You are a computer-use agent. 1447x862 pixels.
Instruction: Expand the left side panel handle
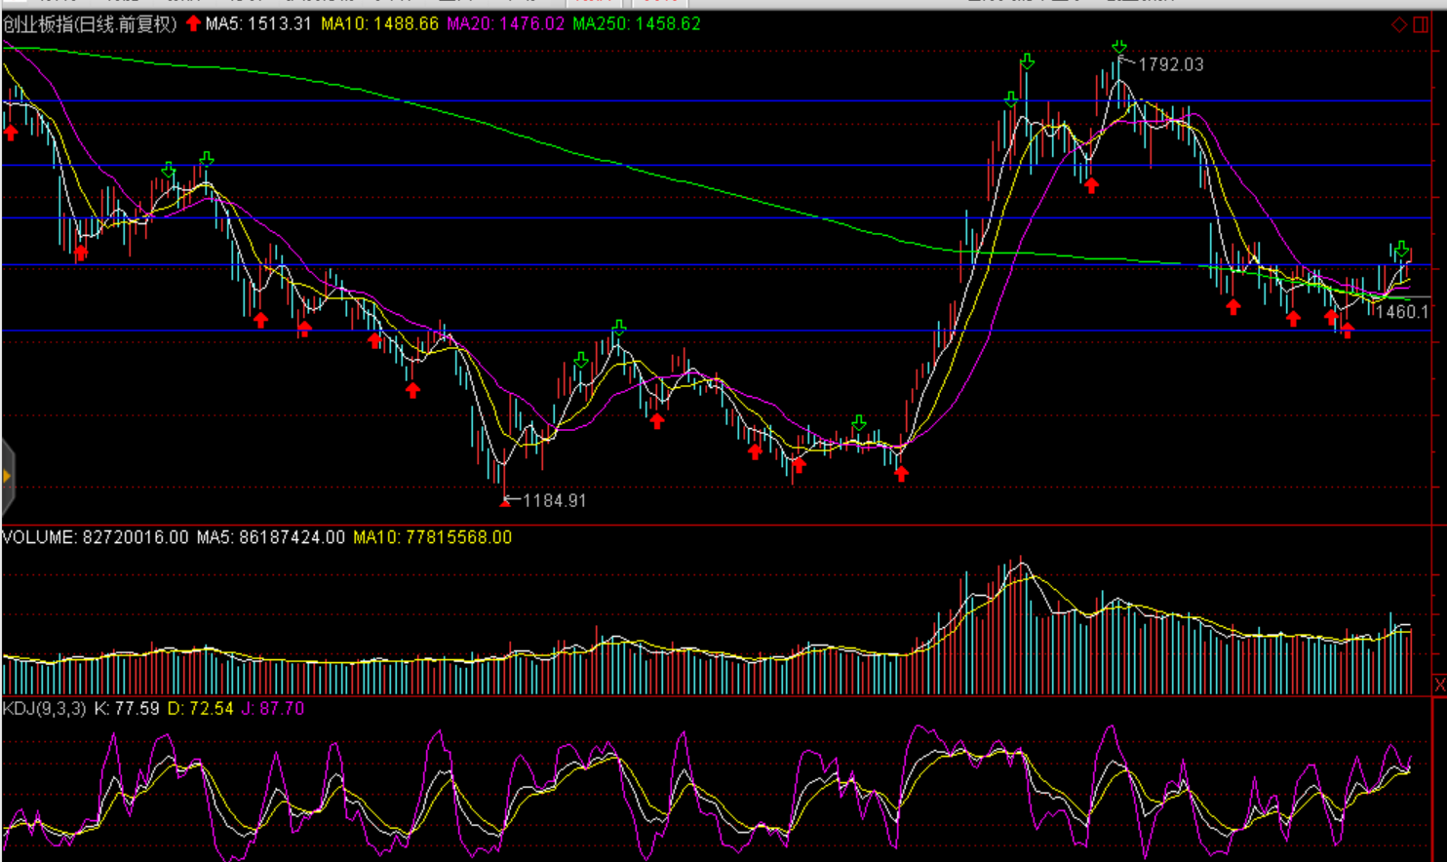tap(7, 477)
